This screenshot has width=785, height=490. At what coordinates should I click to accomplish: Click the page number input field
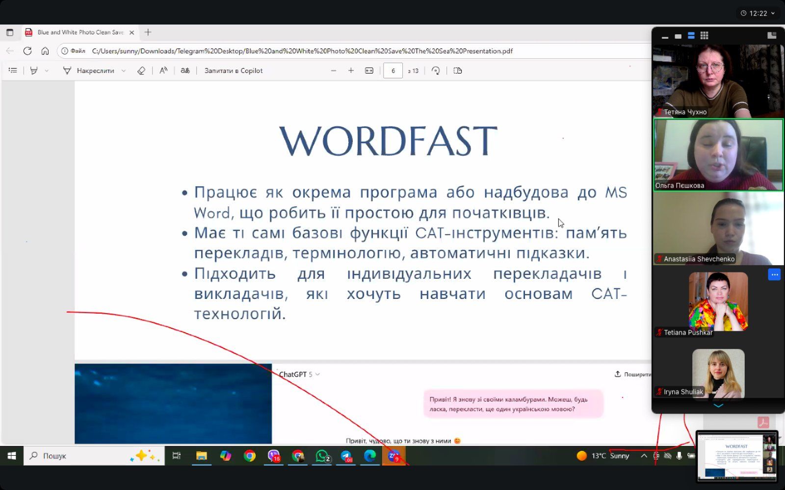point(392,71)
